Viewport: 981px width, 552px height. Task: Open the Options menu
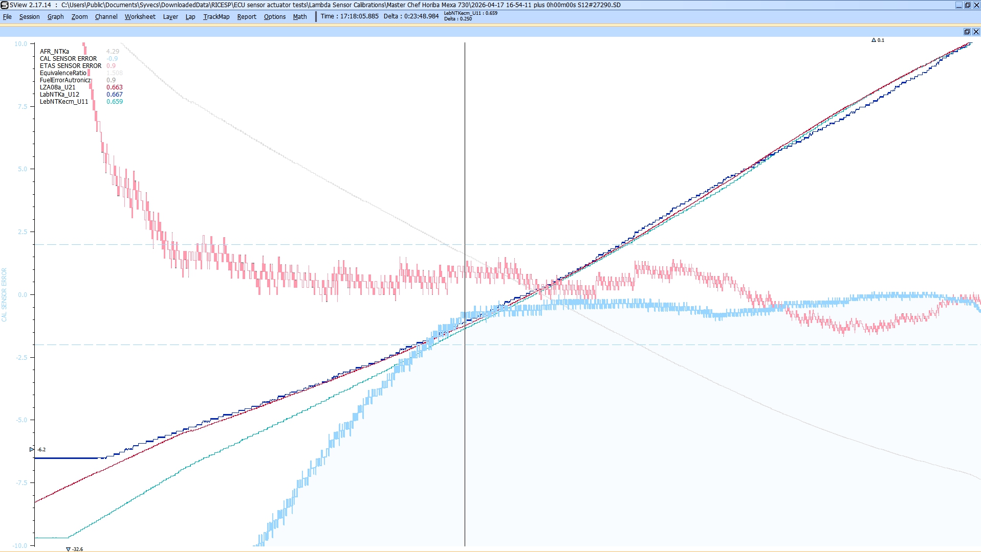[275, 17]
